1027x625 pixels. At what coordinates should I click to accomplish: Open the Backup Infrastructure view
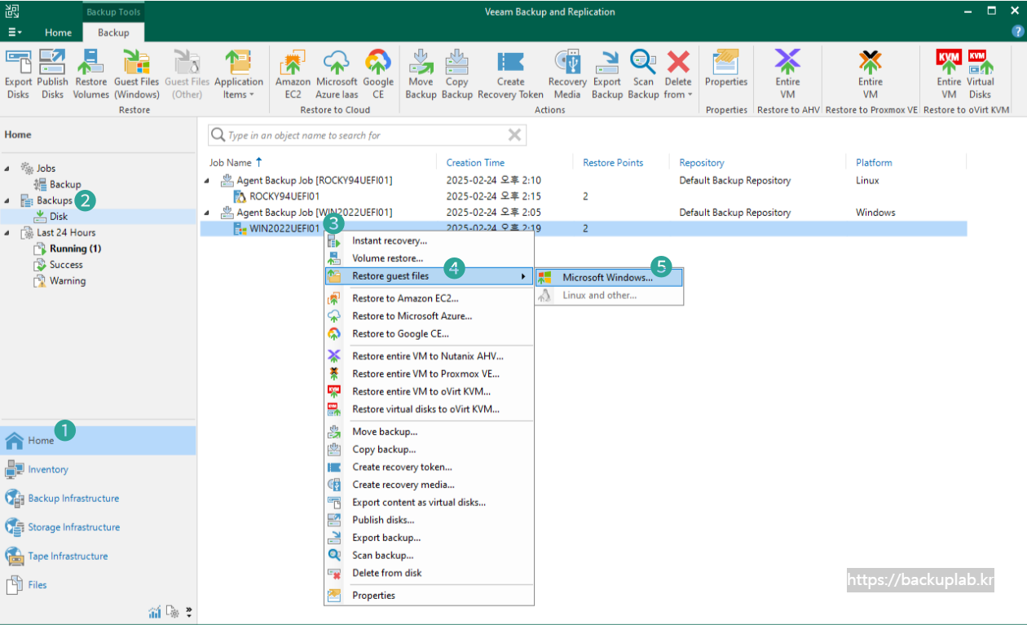coord(98,498)
